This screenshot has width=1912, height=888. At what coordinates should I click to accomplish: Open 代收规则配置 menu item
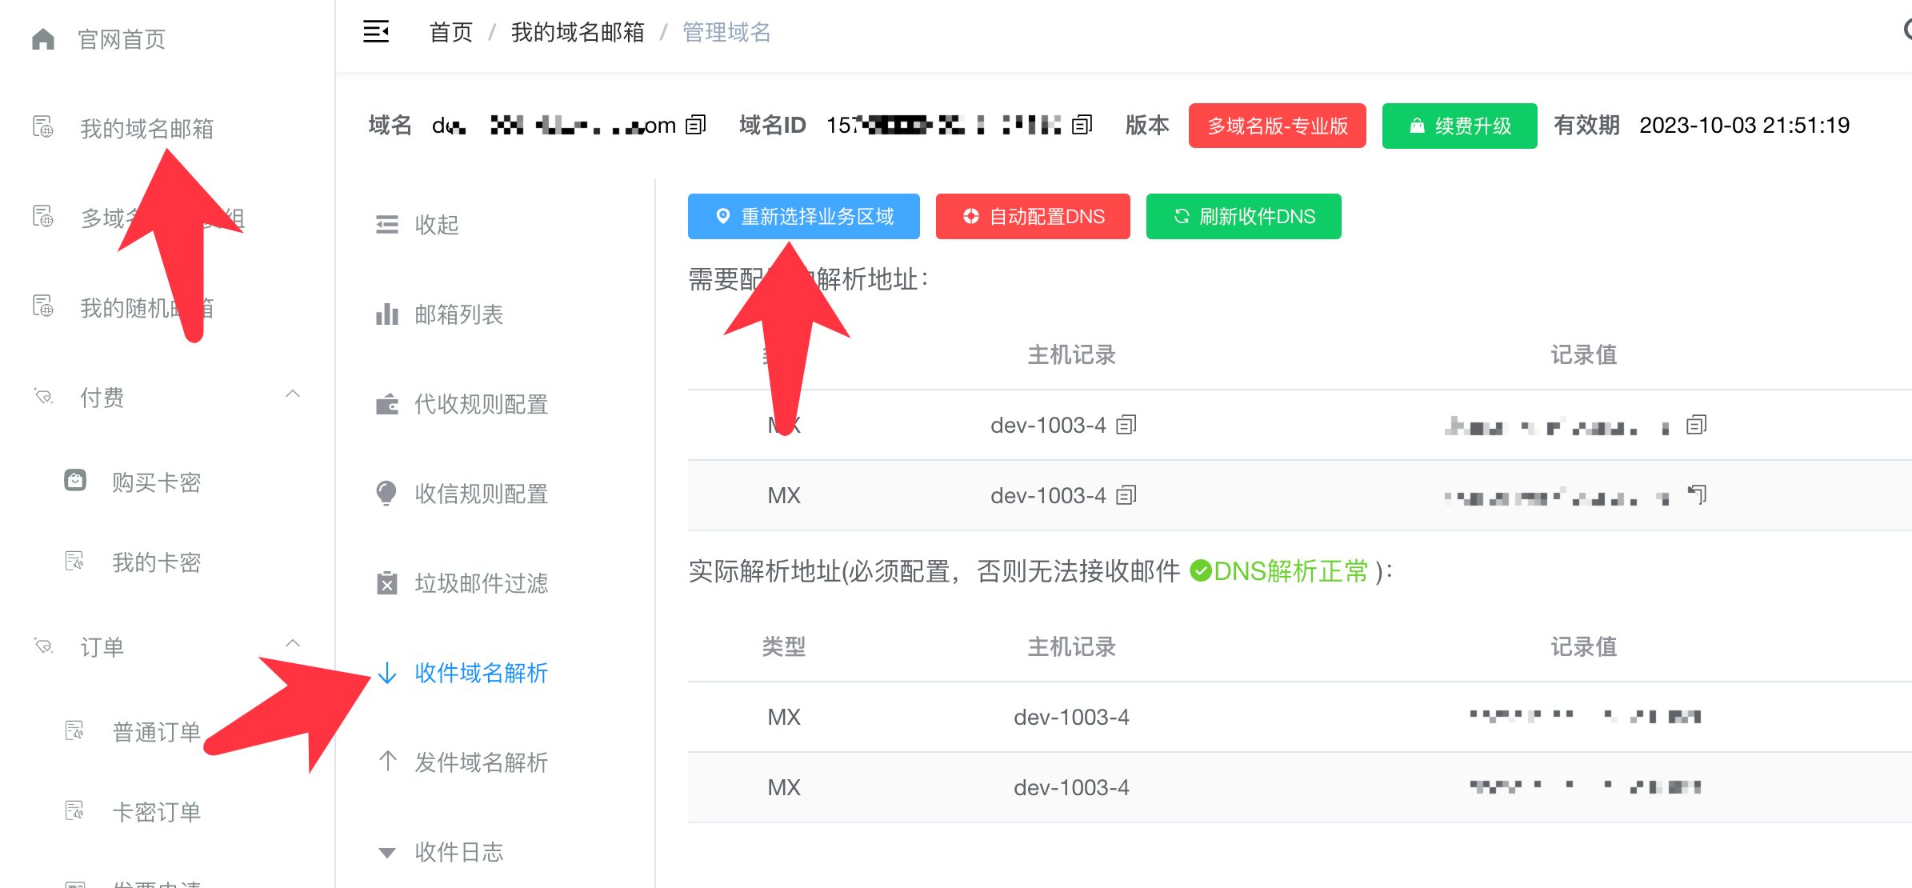coord(482,405)
